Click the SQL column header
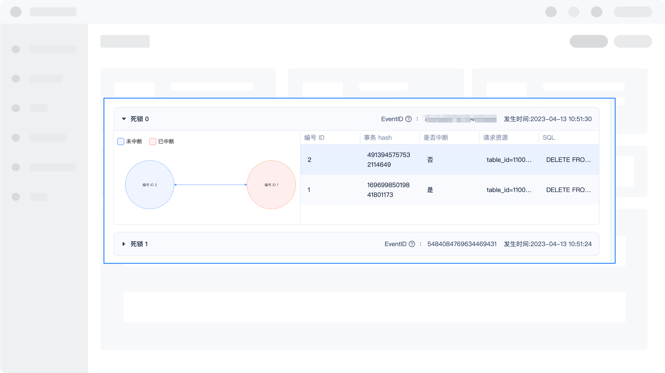Viewport: 665px width, 373px height. 549,138
